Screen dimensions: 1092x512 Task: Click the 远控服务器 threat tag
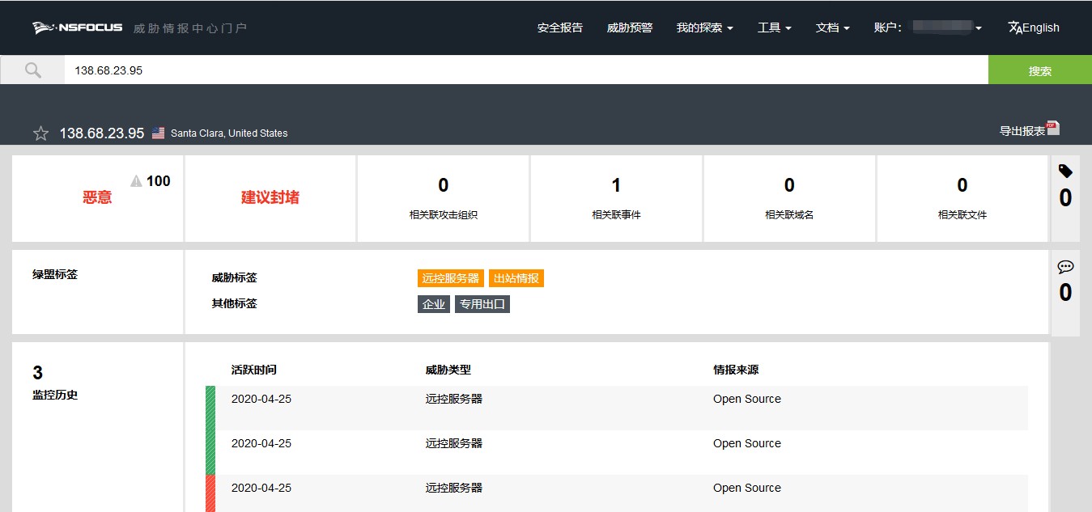click(451, 278)
